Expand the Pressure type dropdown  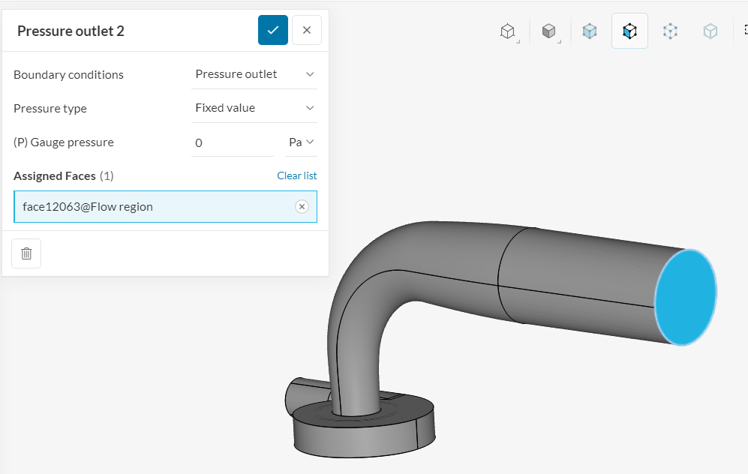pyautogui.click(x=254, y=108)
